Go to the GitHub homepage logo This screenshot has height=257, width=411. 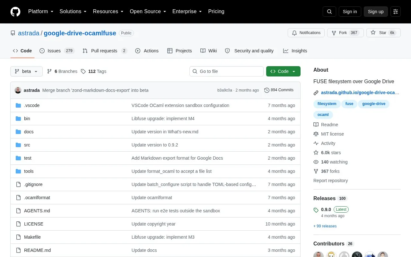(x=15, y=12)
